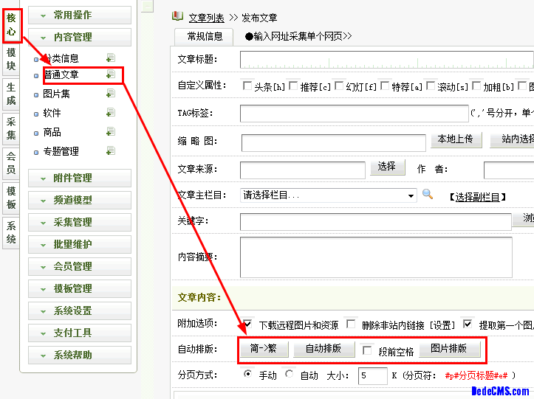Click the quick-add icon beside 软件
Image resolution: width=534 pixels, height=399 pixels.
point(110,113)
